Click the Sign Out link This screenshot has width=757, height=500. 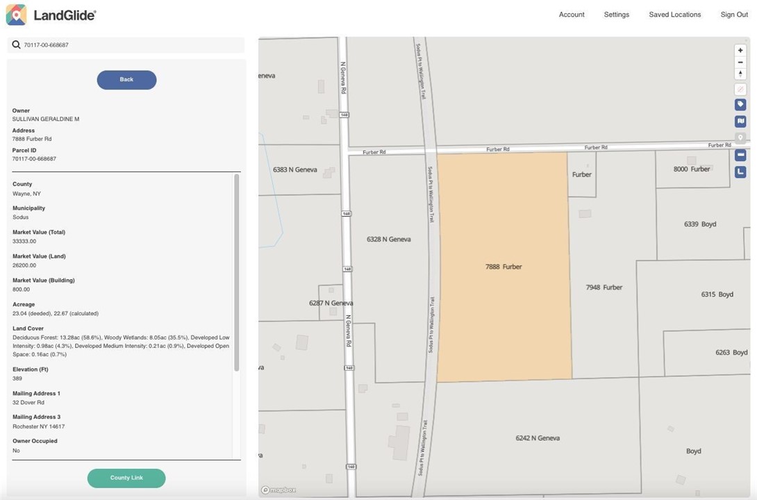pos(733,15)
